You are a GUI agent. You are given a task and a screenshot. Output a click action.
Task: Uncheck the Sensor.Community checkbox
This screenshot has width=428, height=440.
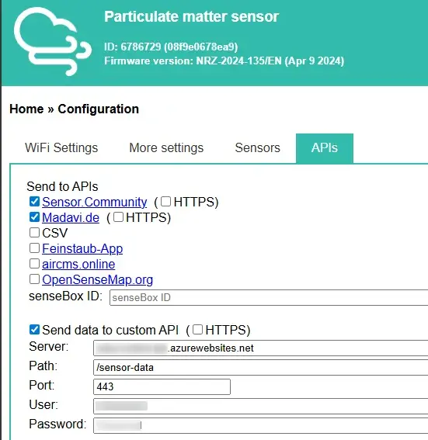click(34, 202)
